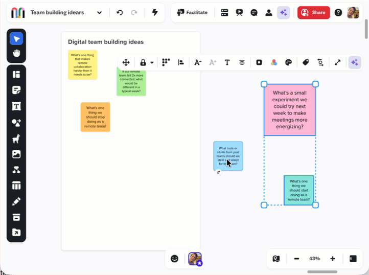Expand the Team building idears title dropdown
This screenshot has width=369, height=275.
click(x=99, y=13)
